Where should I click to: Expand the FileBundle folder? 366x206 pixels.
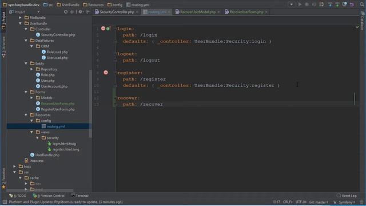[x=21, y=18]
